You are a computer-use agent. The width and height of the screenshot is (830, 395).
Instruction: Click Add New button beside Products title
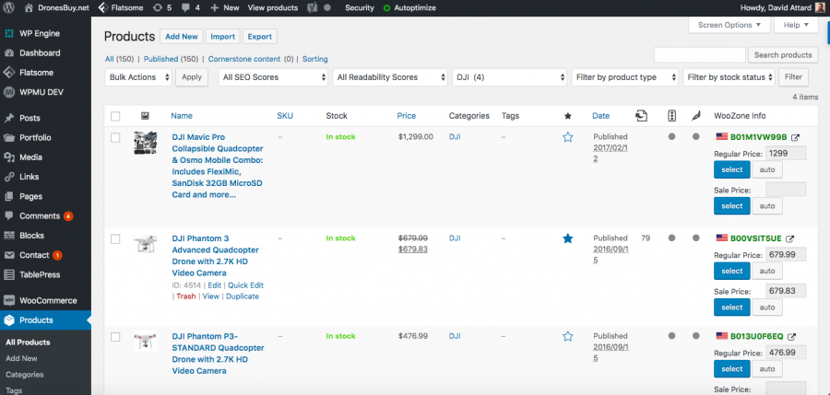181,37
